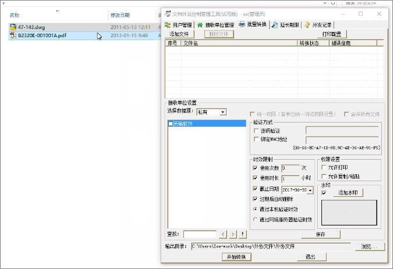Switch to the 接收单位管理 tab

click(215, 25)
